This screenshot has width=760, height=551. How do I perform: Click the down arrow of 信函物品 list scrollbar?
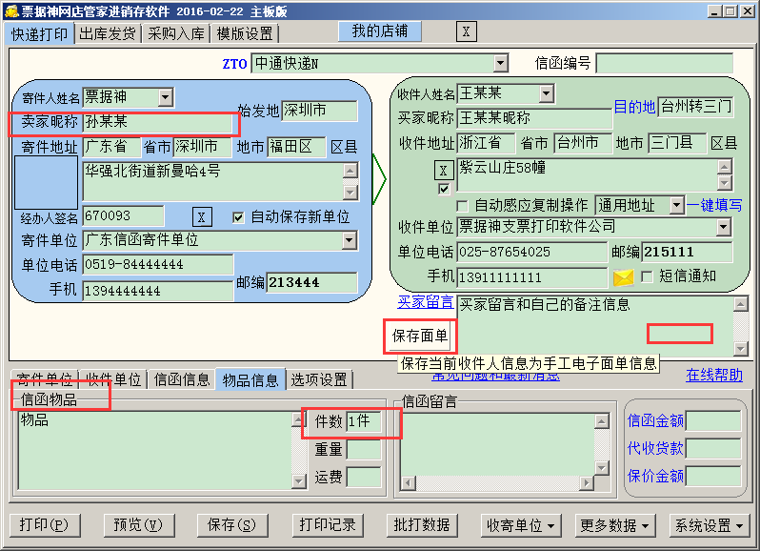[299, 481]
